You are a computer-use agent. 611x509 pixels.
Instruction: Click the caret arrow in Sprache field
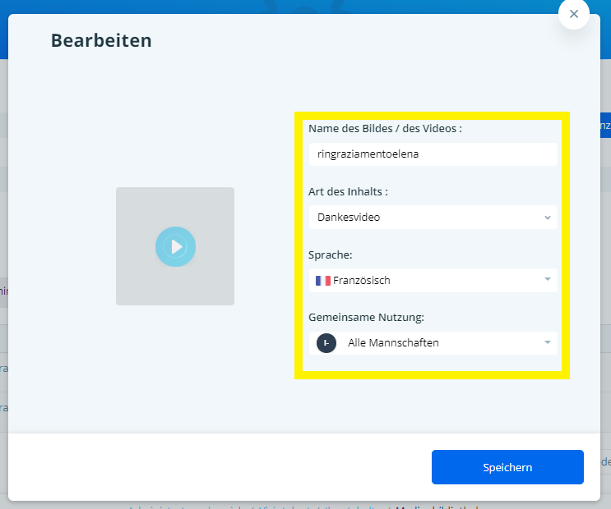[548, 280]
